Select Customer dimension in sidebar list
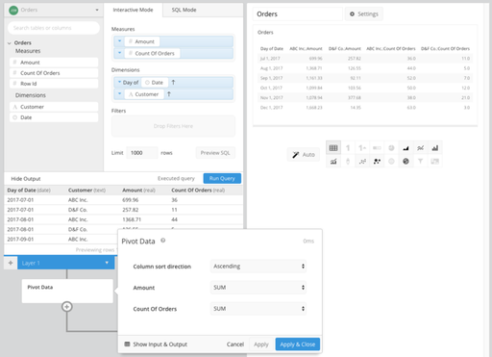Screen dimensions: 492x357 [x=54, y=107]
